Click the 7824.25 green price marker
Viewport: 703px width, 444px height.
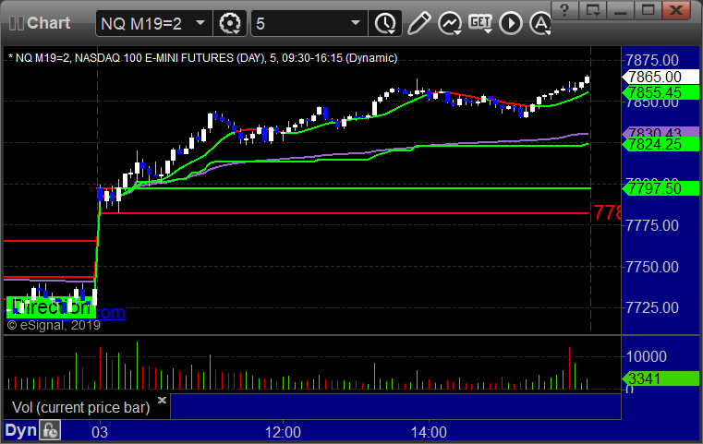[x=660, y=144]
